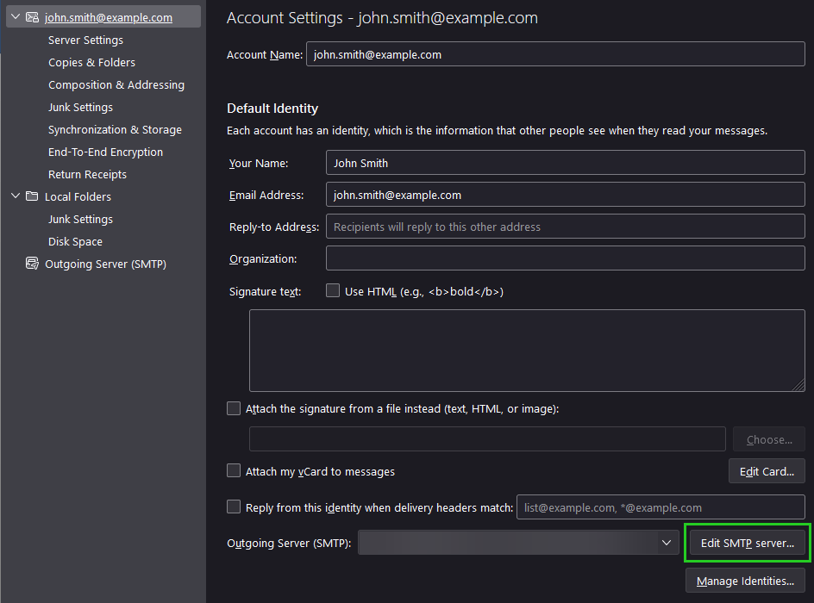Check Attach the signature from a file

(x=234, y=408)
